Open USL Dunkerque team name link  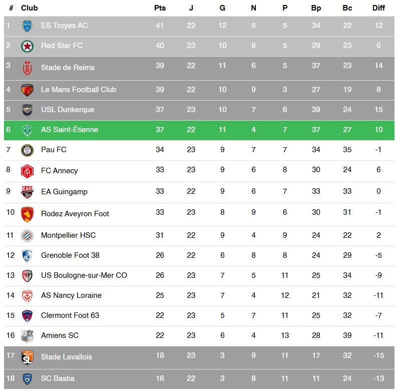68,110
